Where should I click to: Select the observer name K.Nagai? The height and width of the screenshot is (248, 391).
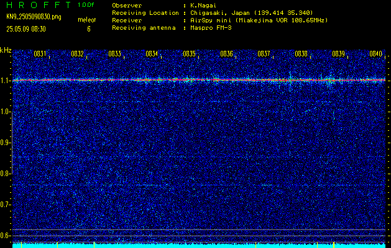click(203, 6)
